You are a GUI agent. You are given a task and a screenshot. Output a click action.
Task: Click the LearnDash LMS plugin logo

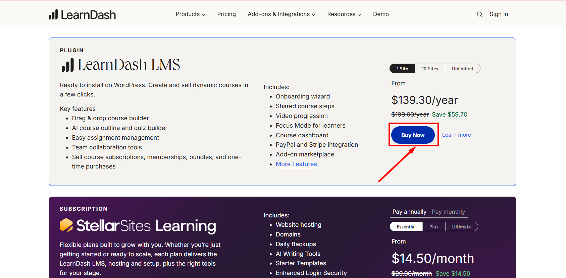120,65
